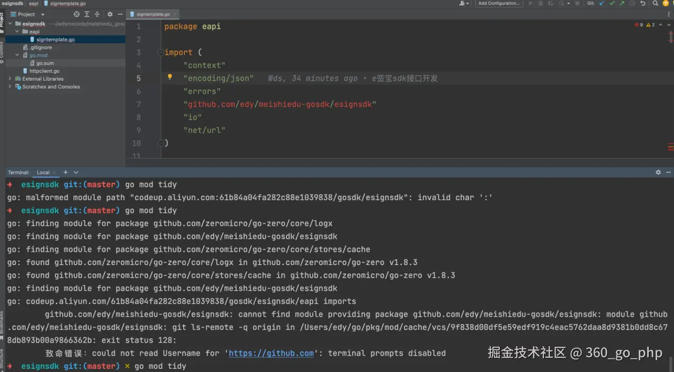Click eapi breadcrumb in navigation bar
The height and width of the screenshot is (372, 674).
34,3
